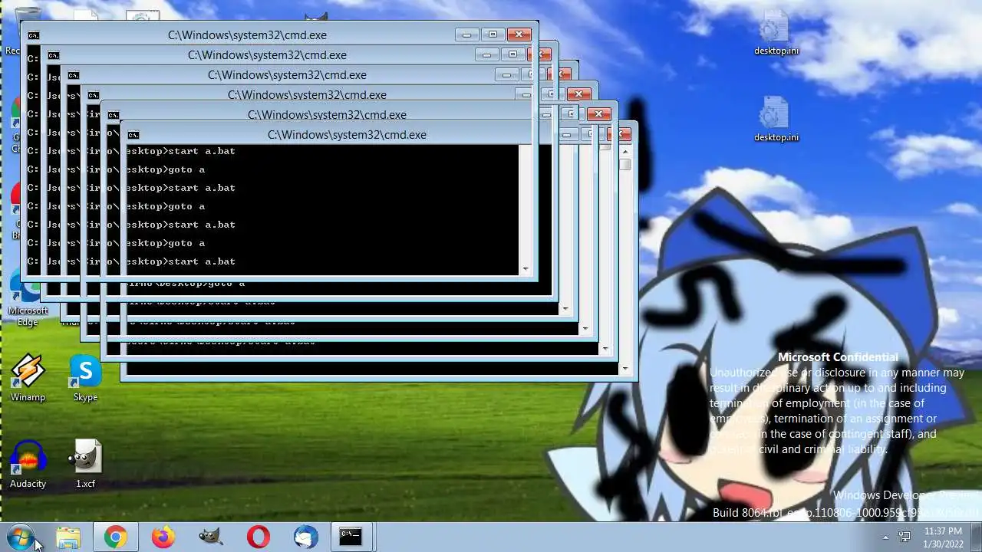
Task: Open GIMP from the taskbar
Action: click(210, 537)
